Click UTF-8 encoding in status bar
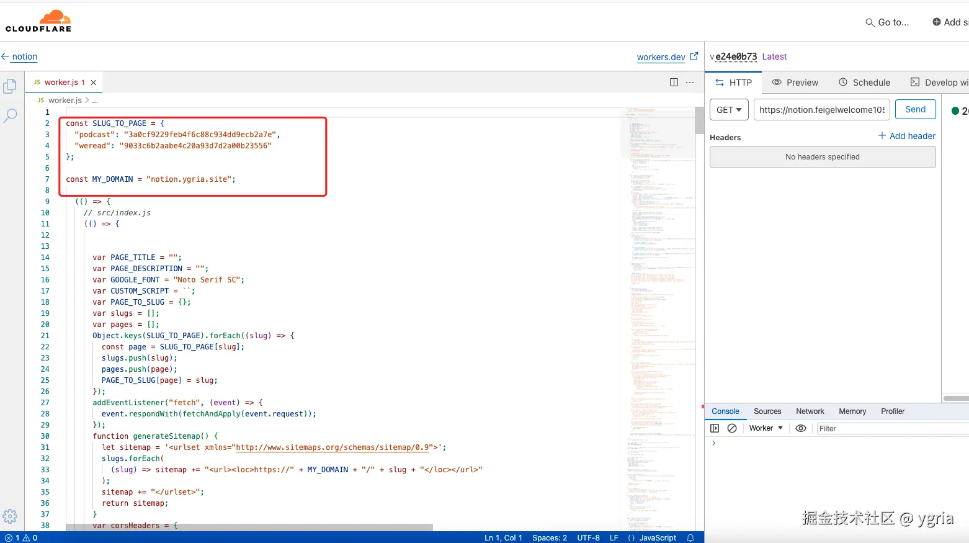 point(588,538)
